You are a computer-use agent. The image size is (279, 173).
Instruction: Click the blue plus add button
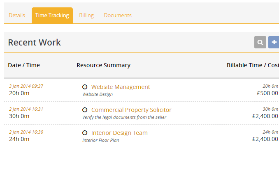(274, 42)
